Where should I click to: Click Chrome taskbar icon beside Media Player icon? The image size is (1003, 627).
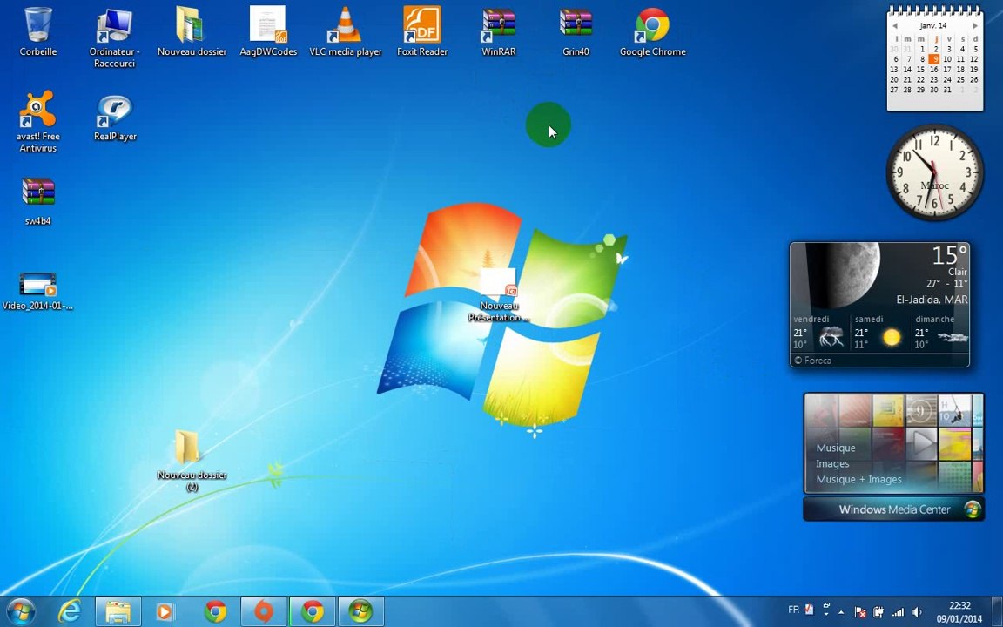(215, 611)
